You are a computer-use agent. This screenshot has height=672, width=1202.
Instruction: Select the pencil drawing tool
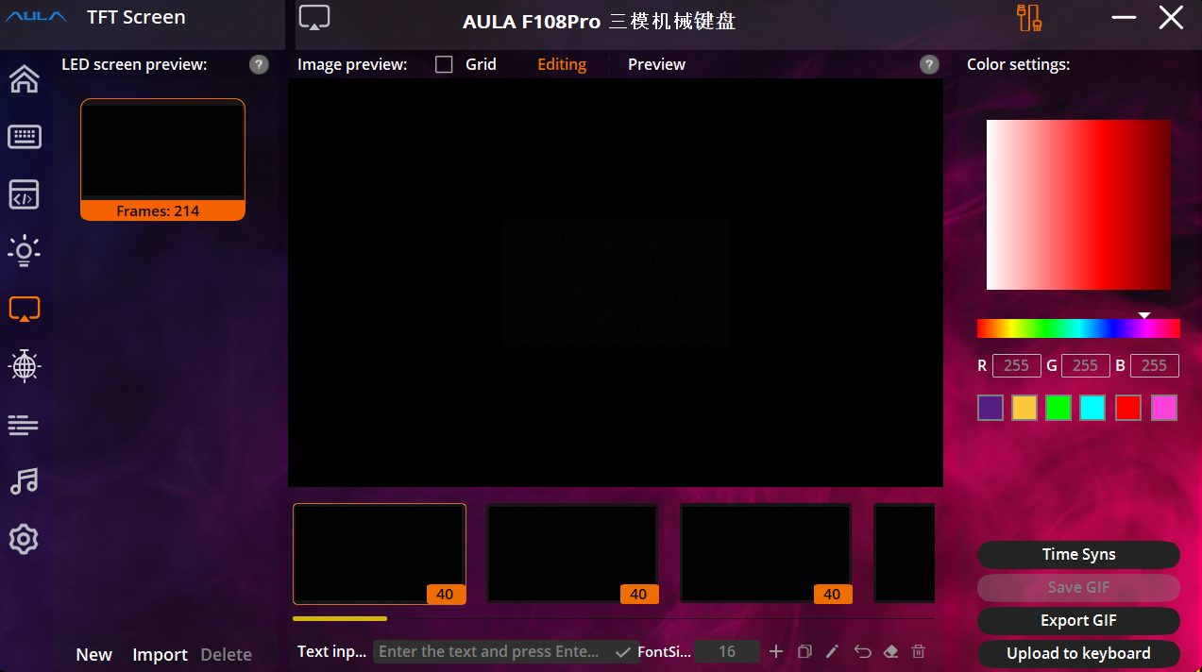pyautogui.click(x=832, y=651)
